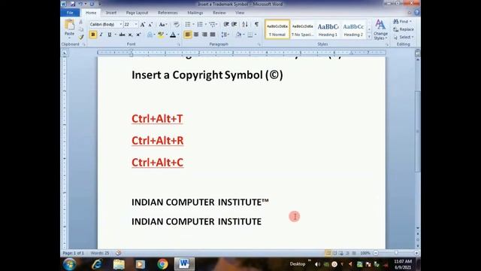Expand the Styles gallery More arrow
This screenshot has width=481, height=271.
point(369,37)
